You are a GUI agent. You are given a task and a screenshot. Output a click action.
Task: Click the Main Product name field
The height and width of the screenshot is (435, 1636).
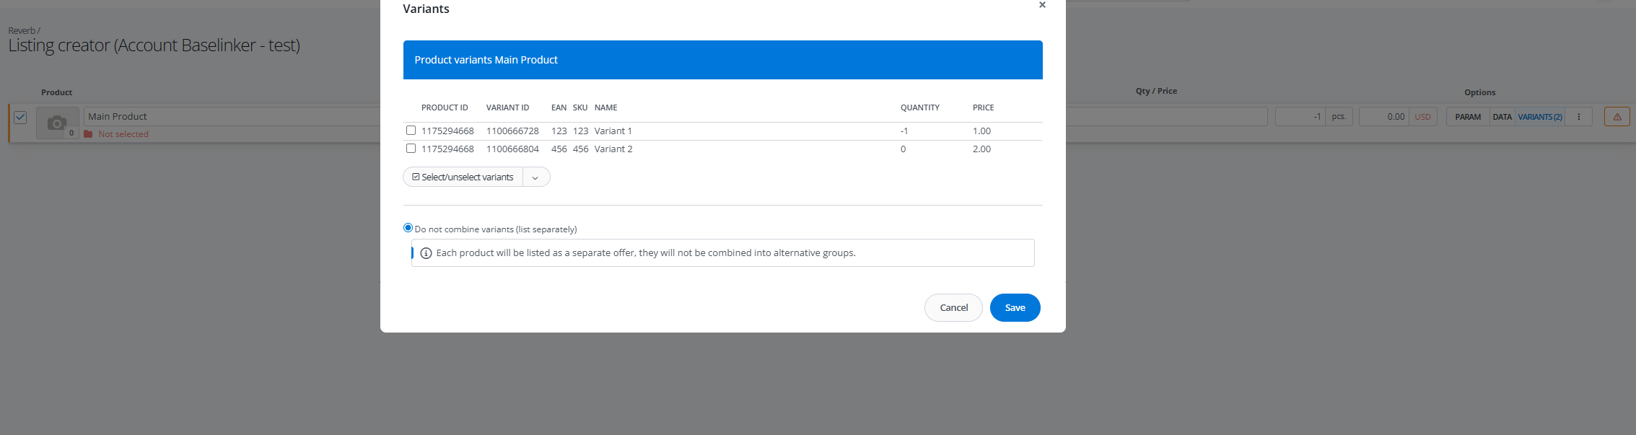point(231,117)
